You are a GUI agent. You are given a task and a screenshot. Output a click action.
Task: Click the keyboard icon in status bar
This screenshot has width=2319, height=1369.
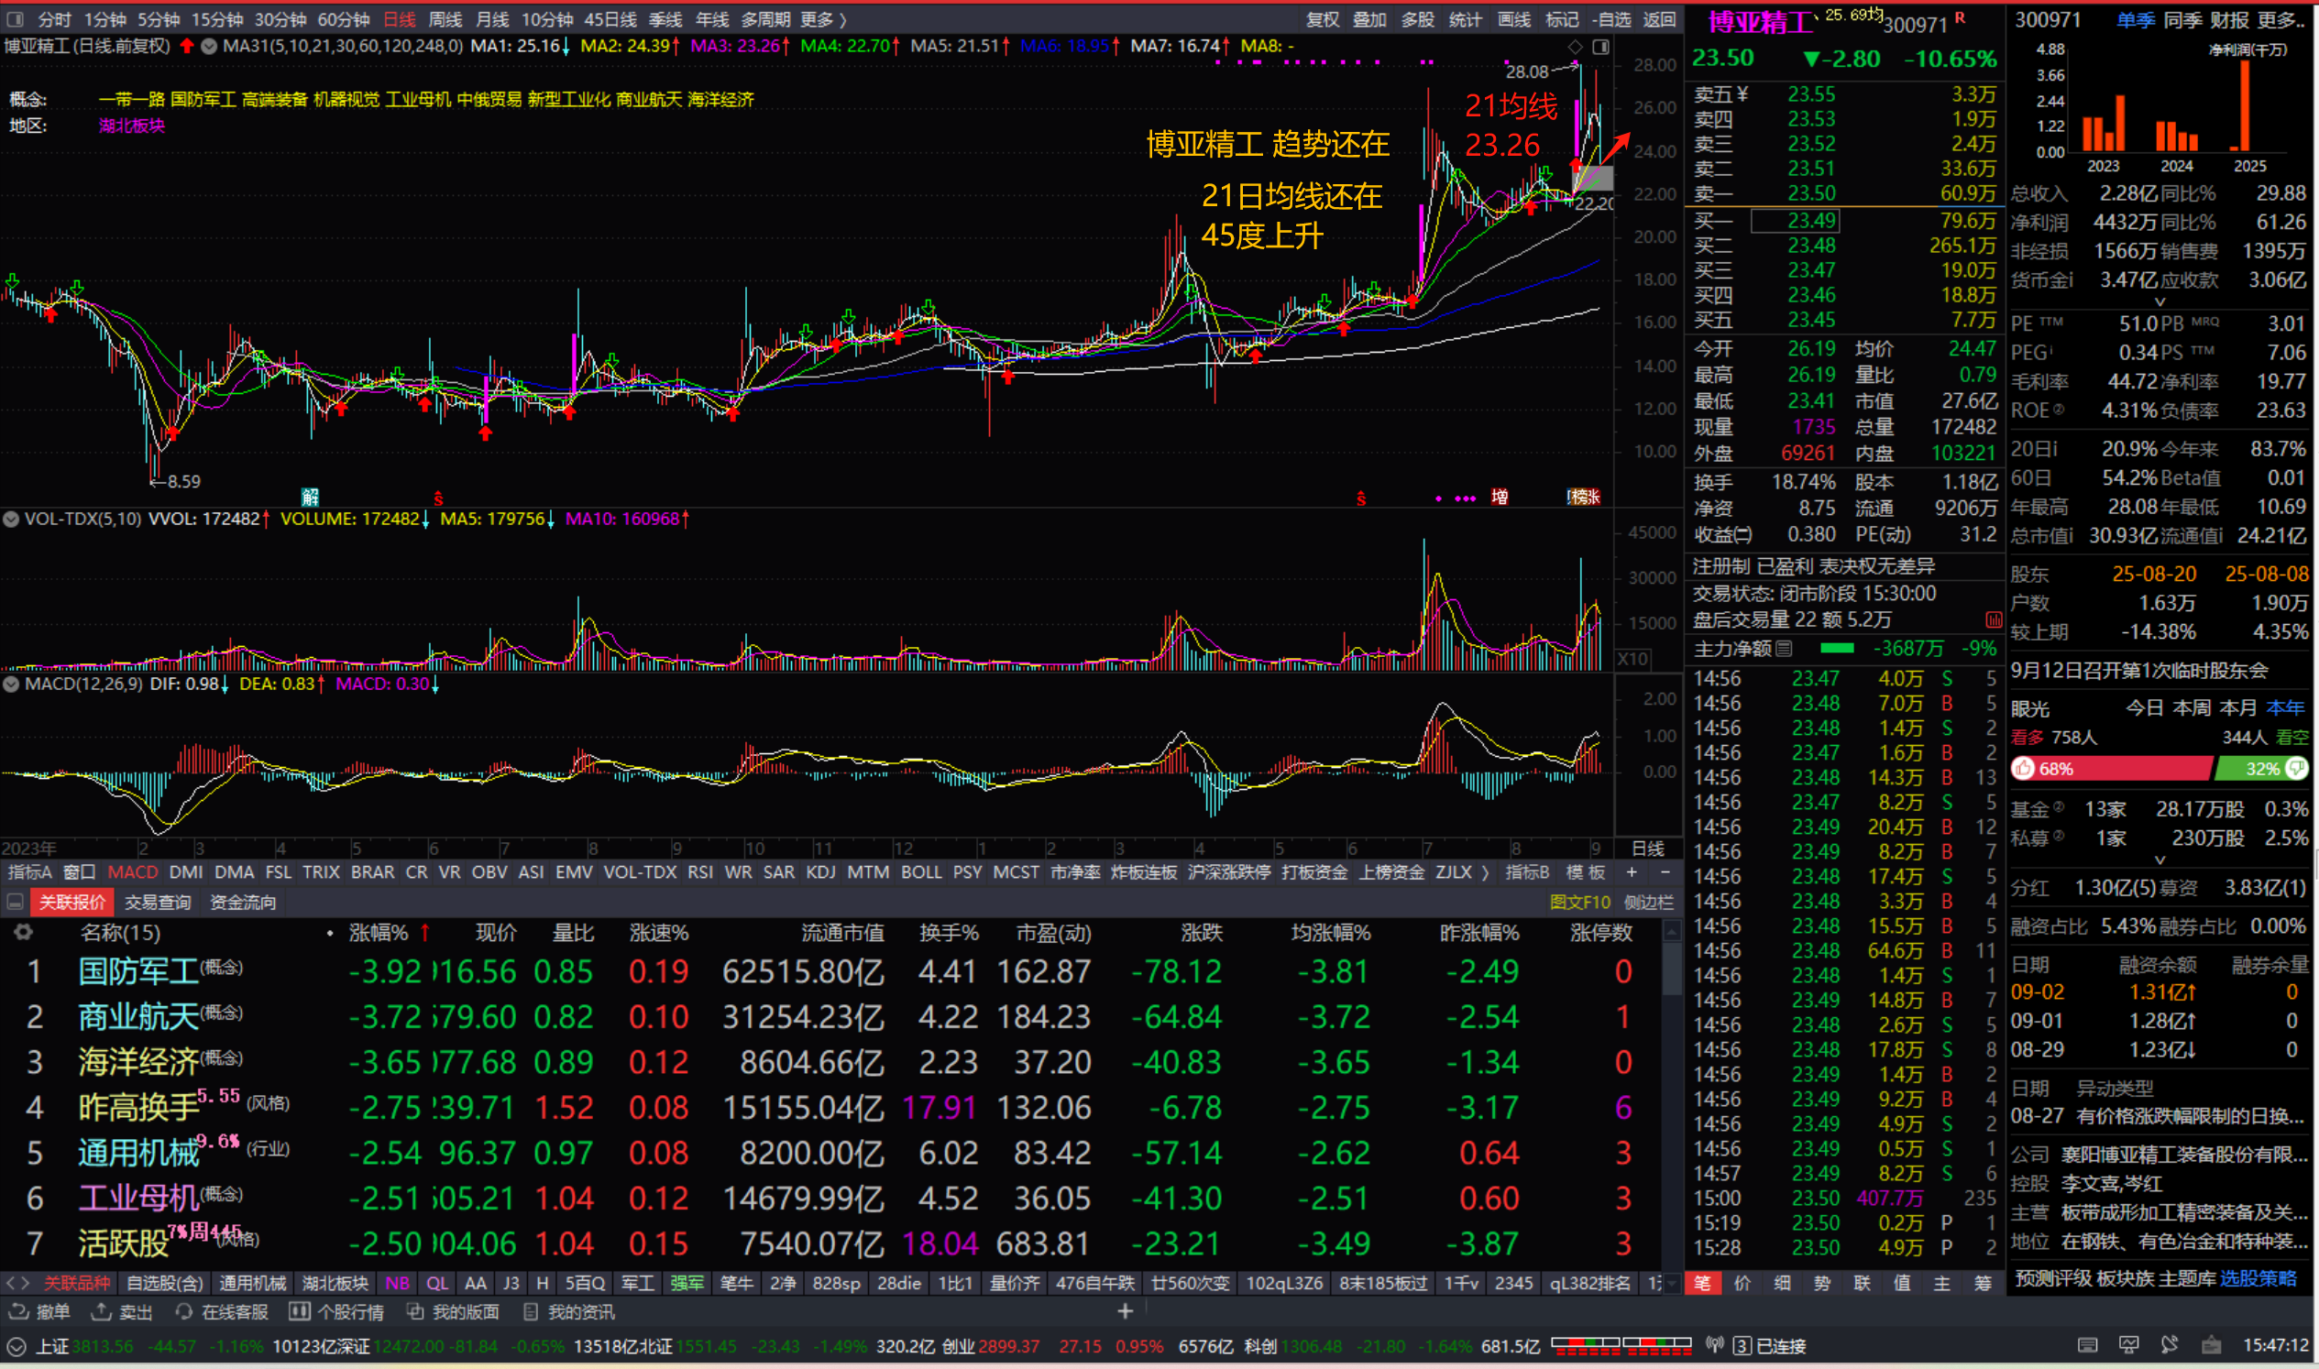click(x=2087, y=1346)
